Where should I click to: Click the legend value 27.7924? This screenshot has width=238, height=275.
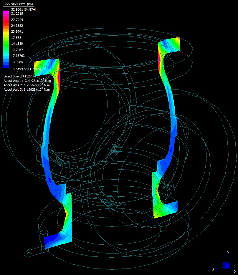17,20
